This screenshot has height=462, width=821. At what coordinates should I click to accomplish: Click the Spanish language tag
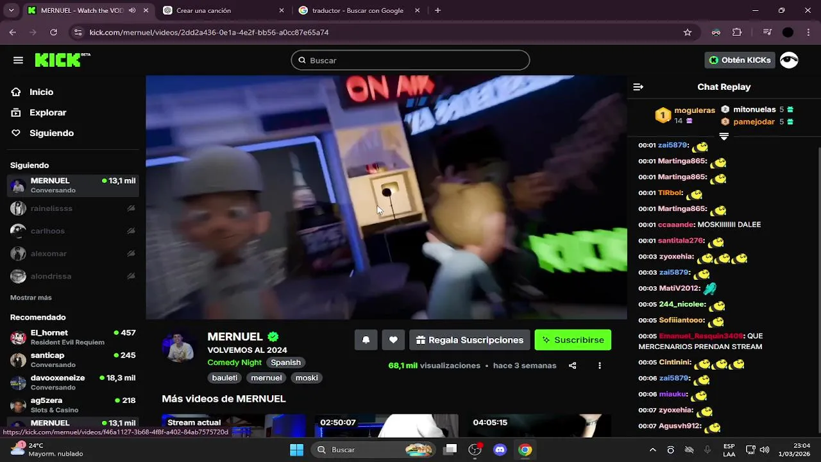point(285,363)
